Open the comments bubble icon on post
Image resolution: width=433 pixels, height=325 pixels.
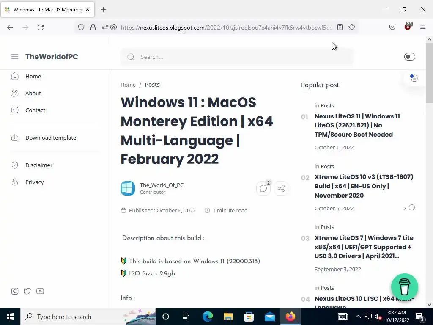tap(263, 188)
